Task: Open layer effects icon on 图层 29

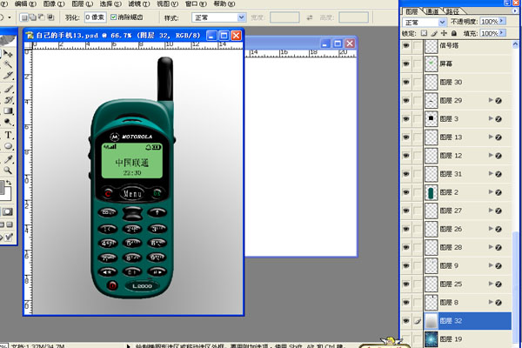Action: (x=499, y=101)
